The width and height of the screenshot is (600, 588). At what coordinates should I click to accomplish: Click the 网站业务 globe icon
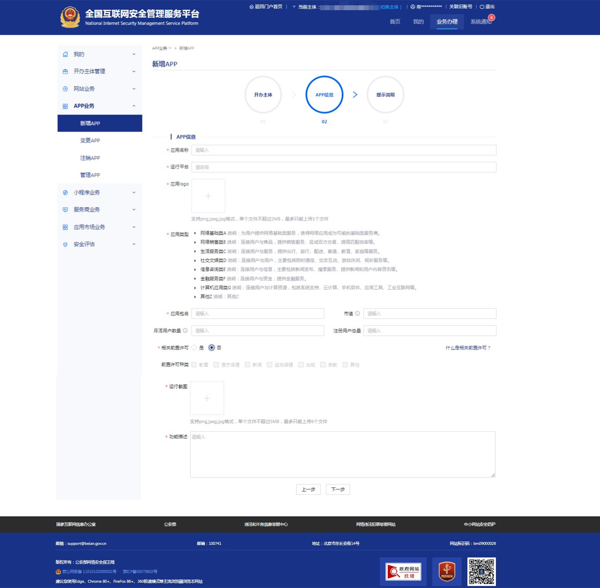point(65,89)
